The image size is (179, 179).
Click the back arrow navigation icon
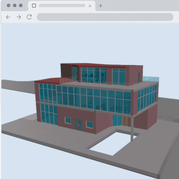8,17
